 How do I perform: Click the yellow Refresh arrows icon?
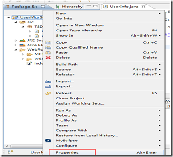coord(48,93)
